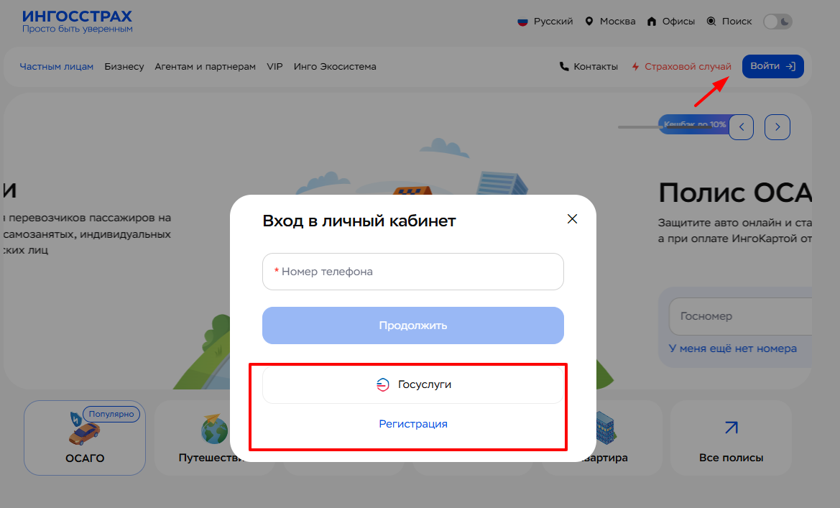Toggle the dark mode switch
The image size is (840, 508).
point(777,22)
